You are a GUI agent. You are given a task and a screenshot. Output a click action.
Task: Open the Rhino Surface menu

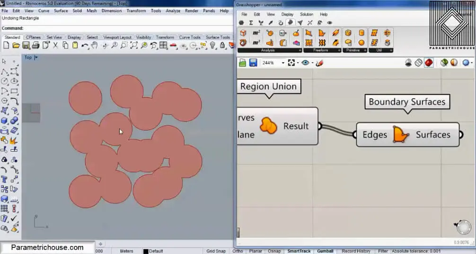coord(61,10)
